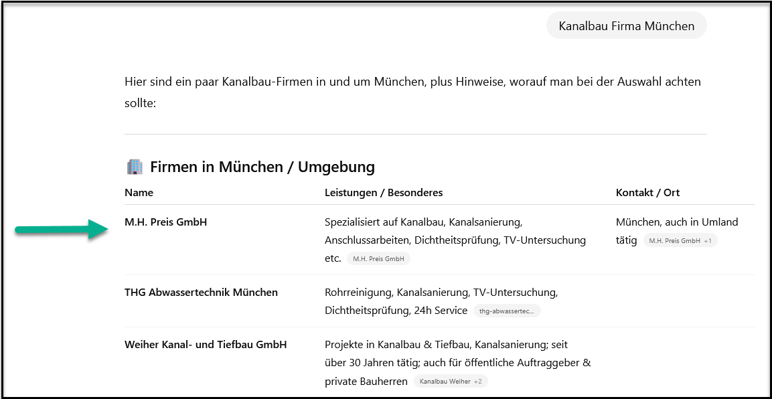Select the "Kanalbau Firma München" message bubble
The image size is (772, 399).
[626, 26]
